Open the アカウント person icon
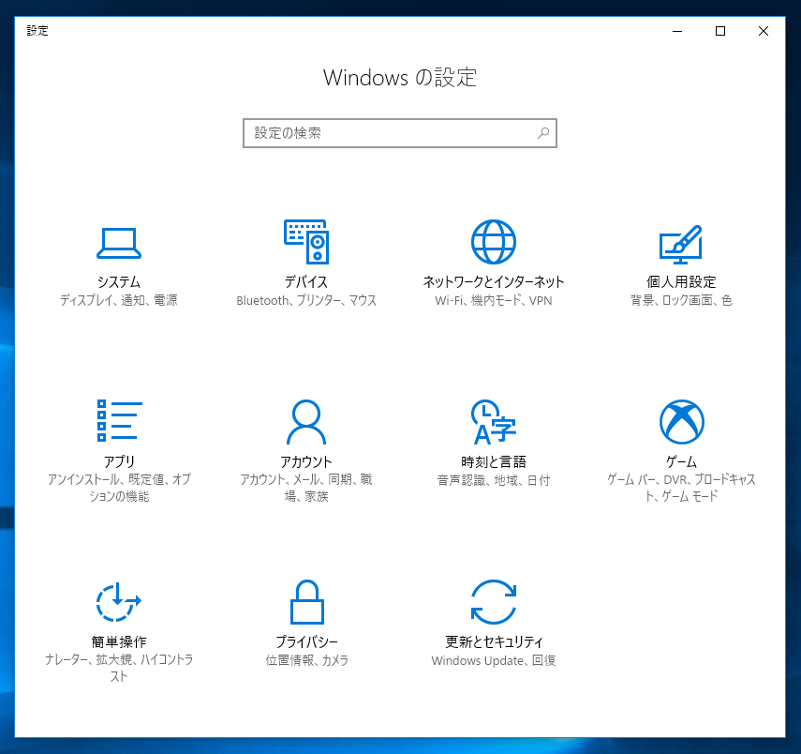Viewport: 801px width, 754px height. pyautogui.click(x=306, y=422)
